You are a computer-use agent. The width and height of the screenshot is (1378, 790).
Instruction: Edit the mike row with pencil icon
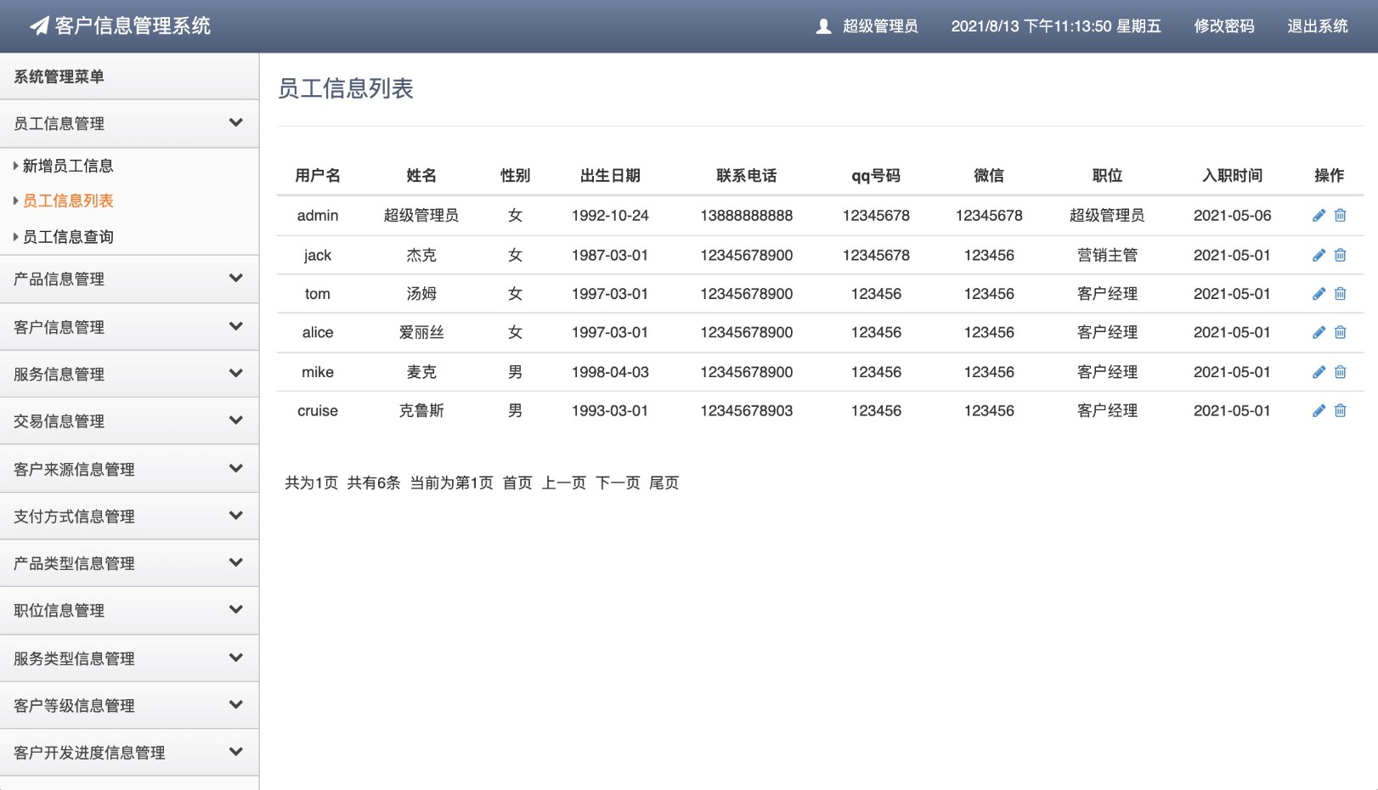(x=1319, y=372)
